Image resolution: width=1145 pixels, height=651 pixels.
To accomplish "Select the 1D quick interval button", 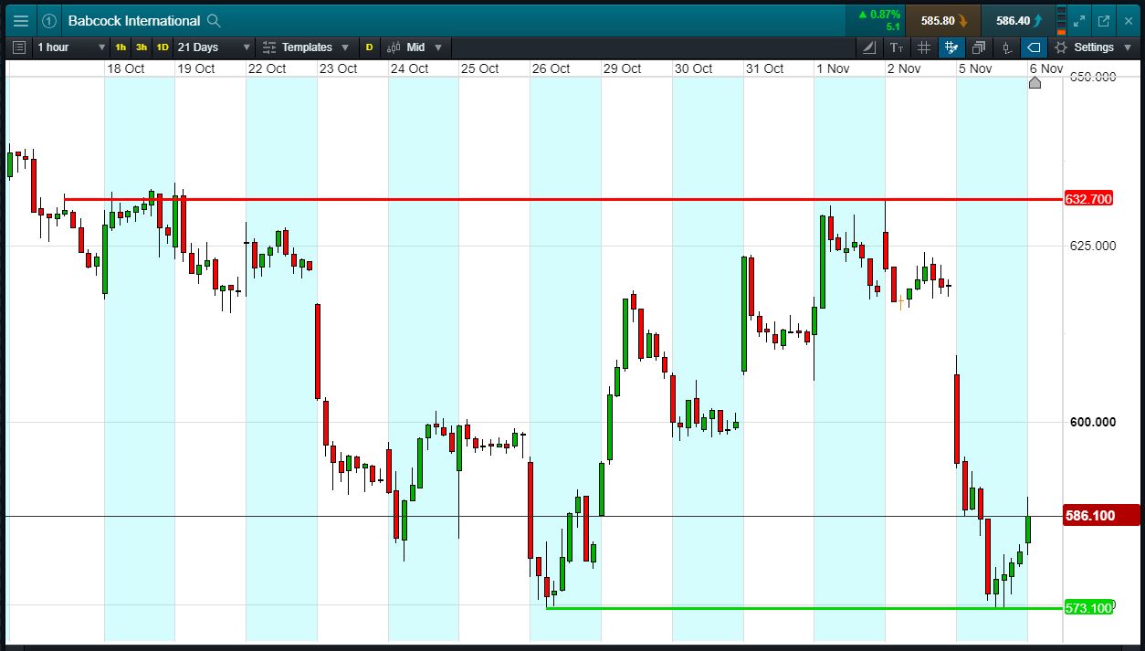I will click(x=163, y=47).
